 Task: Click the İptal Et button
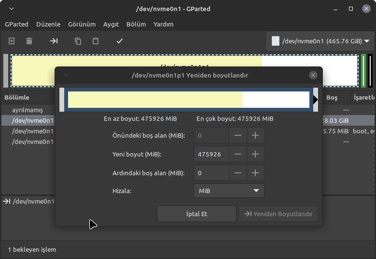[x=196, y=214]
